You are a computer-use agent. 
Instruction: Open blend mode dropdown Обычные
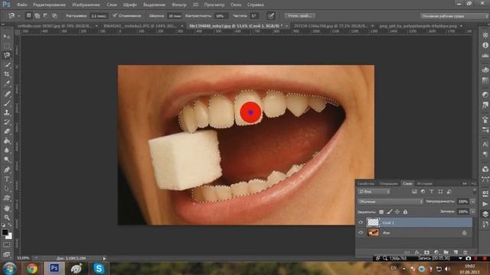[390, 202]
